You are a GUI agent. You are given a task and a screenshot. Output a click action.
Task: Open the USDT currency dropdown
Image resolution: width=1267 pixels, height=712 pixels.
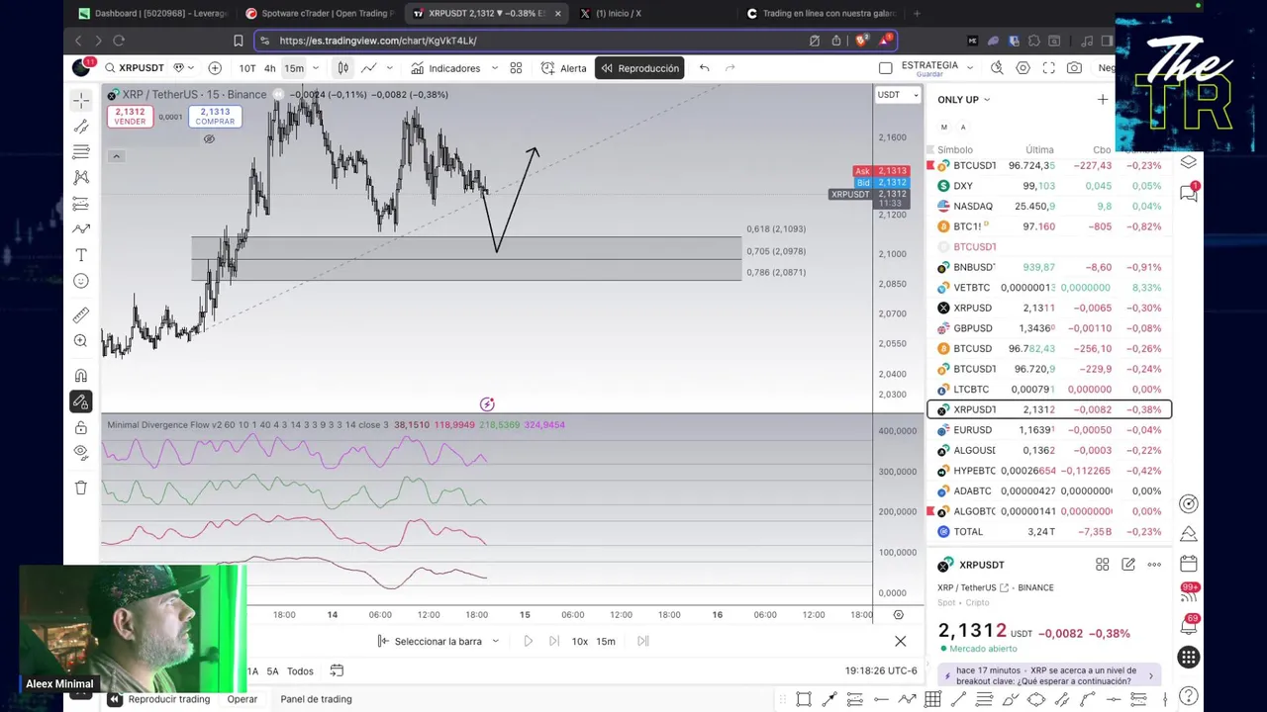[x=899, y=95]
